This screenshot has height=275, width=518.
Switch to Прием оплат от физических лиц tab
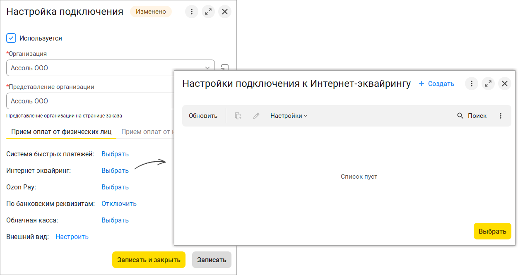61,132
